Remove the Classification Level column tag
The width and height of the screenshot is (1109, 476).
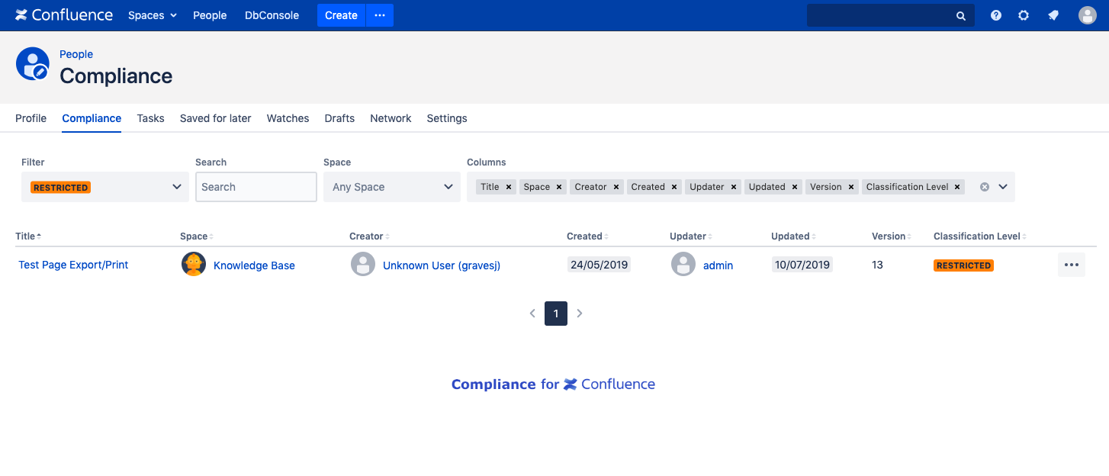click(x=957, y=187)
